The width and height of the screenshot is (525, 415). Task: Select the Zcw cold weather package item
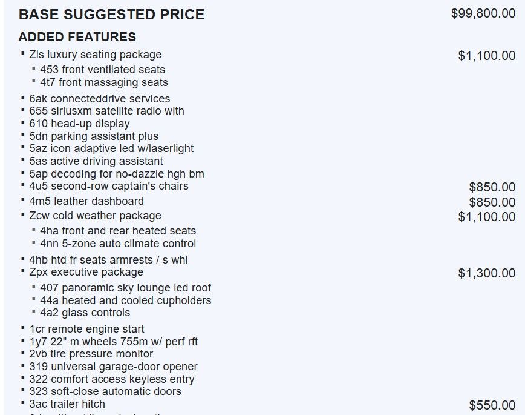click(95, 216)
